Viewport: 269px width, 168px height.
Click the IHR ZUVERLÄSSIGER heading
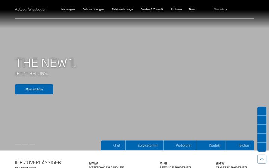(38, 162)
